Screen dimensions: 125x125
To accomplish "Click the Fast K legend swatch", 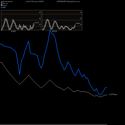I will click(x=1, y=5).
